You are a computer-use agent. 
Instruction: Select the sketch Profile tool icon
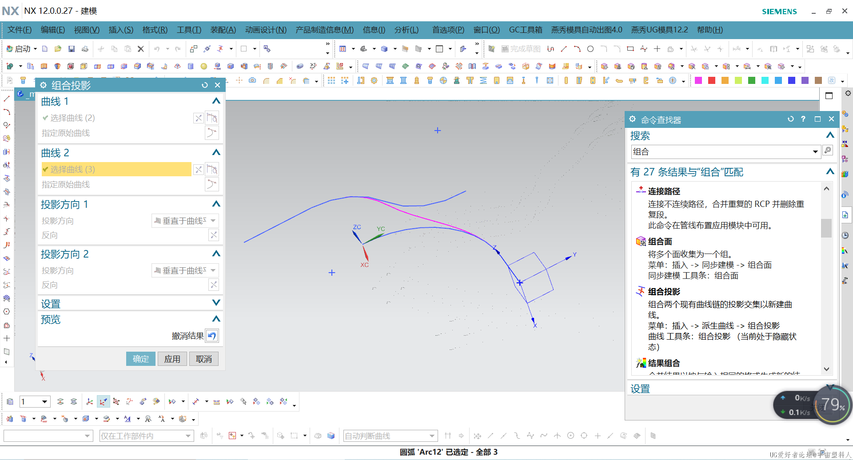(550, 49)
